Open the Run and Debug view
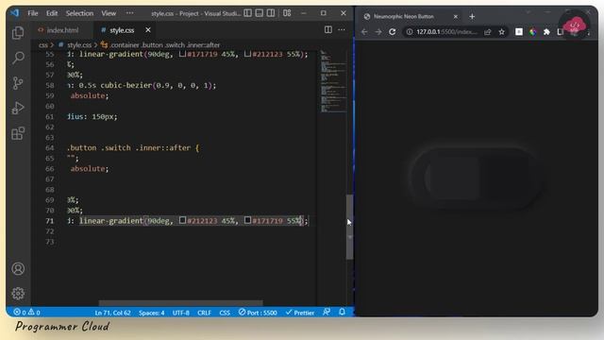This screenshot has height=340, width=604. 18,108
